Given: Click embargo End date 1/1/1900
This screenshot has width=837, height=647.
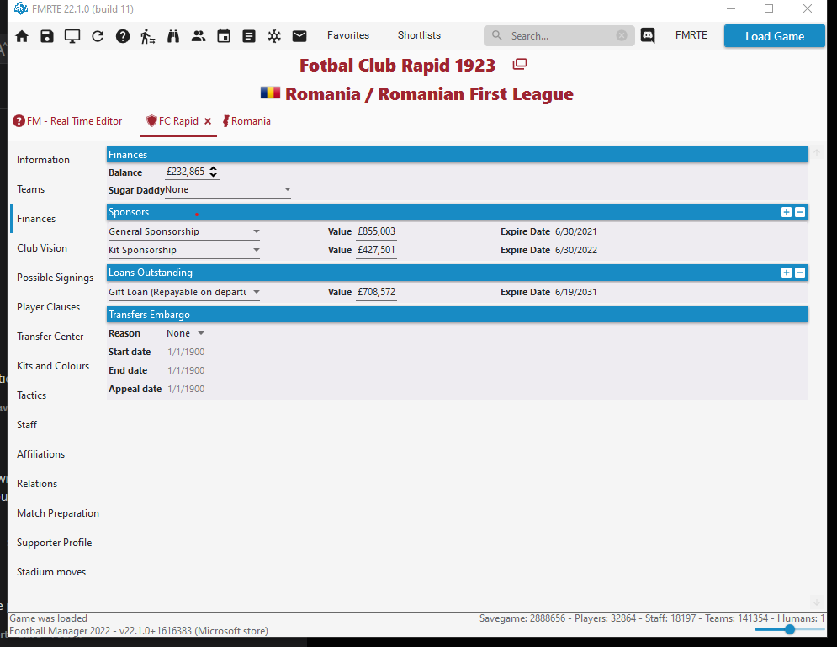Looking at the screenshot, I should pos(186,370).
